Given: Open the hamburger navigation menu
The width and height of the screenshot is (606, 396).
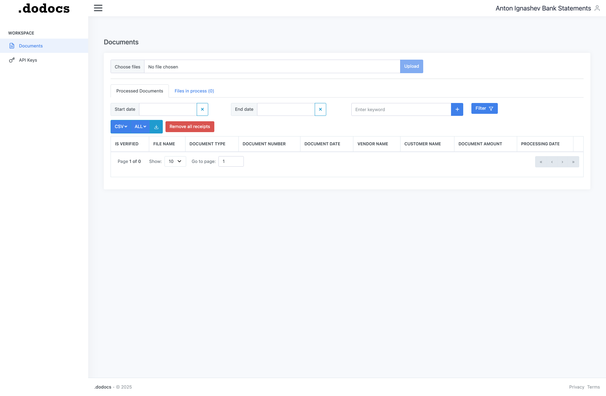Looking at the screenshot, I should [x=98, y=8].
